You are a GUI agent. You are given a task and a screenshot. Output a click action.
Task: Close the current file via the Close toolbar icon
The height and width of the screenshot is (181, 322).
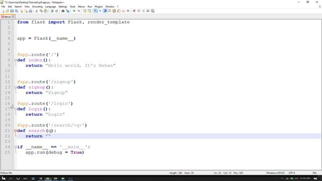pos(21,11)
